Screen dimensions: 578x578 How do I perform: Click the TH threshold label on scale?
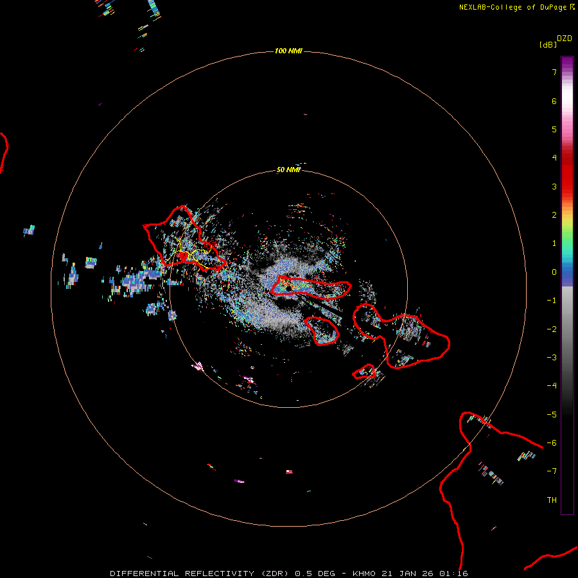pos(552,500)
